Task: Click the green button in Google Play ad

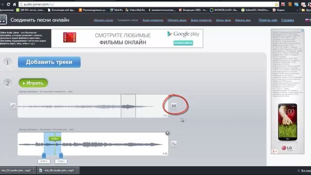Action: [x=183, y=43]
